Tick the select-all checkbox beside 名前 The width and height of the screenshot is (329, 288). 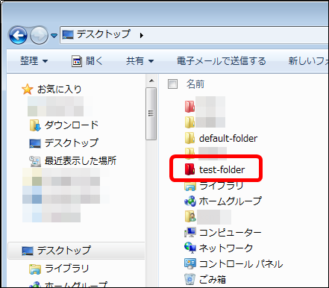pos(172,84)
